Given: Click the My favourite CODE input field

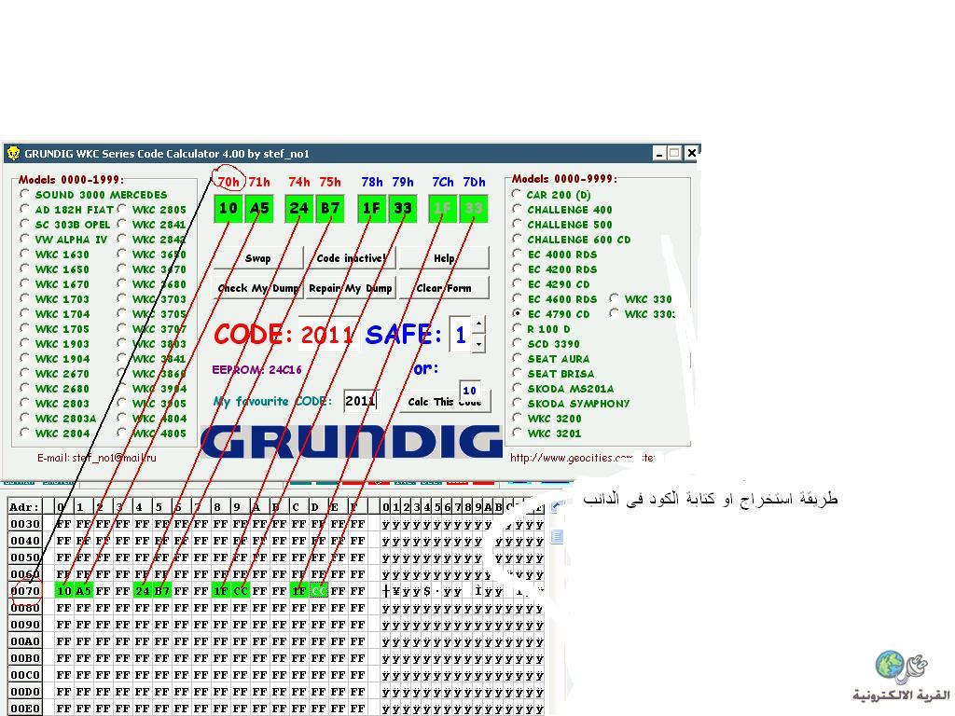Looking at the screenshot, I should 362,401.
